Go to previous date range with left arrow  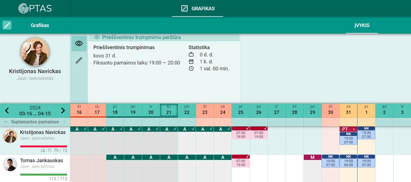click(x=7, y=111)
